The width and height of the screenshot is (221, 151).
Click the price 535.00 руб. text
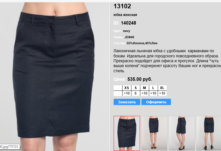(140, 79)
